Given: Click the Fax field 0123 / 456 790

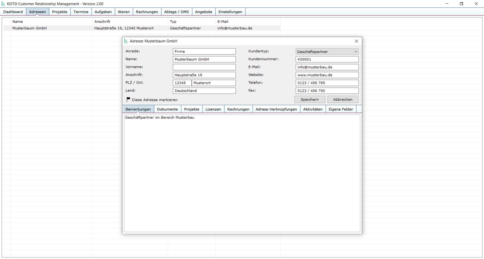Looking at the screenshot, I should pos(327,91).
